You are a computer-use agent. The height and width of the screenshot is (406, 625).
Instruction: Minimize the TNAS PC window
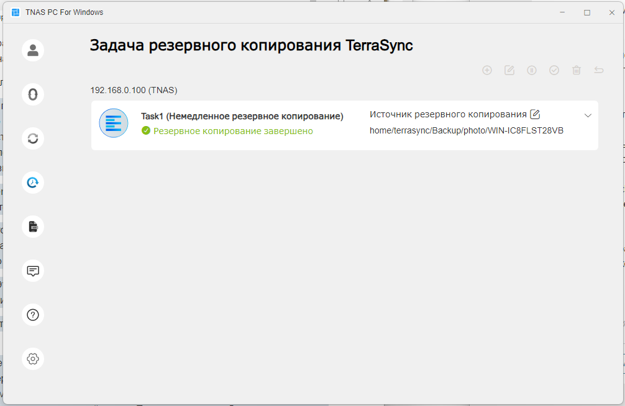pyautogui.click(x=562, y=12)
